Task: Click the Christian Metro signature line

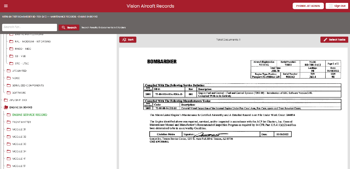Action: tap(221, 134)
